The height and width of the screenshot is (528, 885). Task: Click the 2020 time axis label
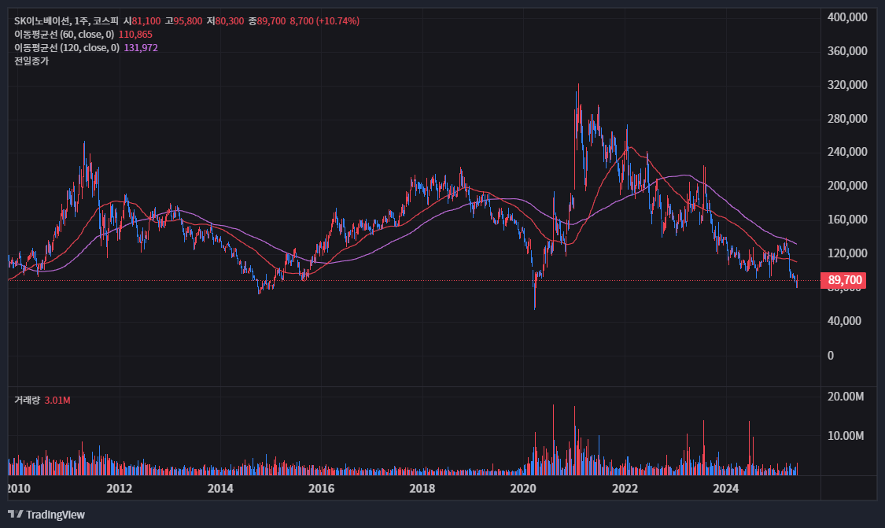[523, 489]
